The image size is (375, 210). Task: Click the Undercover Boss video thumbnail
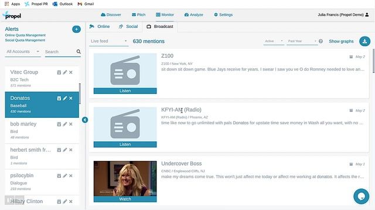[x=125, y=178]
